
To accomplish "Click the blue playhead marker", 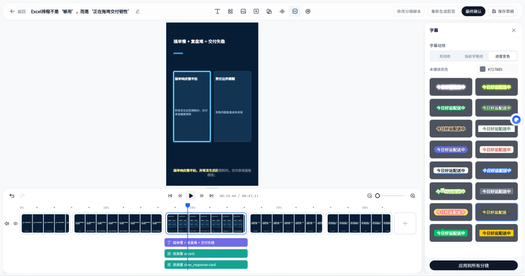I will tap(188, 205).
